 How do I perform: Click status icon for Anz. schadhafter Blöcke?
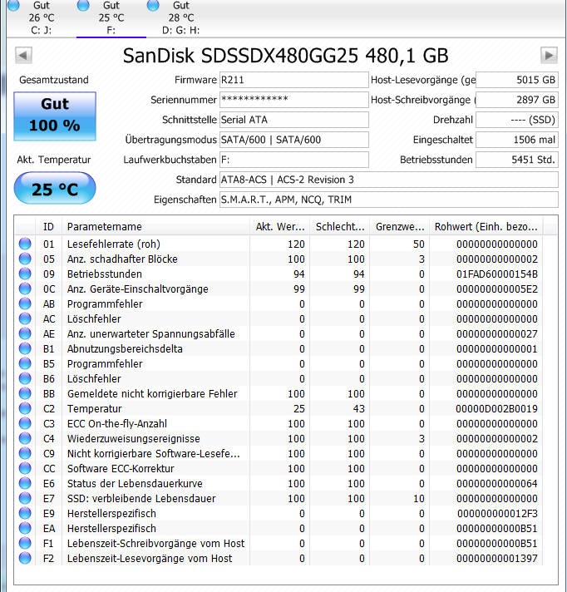pyautogui.click(x=25, y=259)
